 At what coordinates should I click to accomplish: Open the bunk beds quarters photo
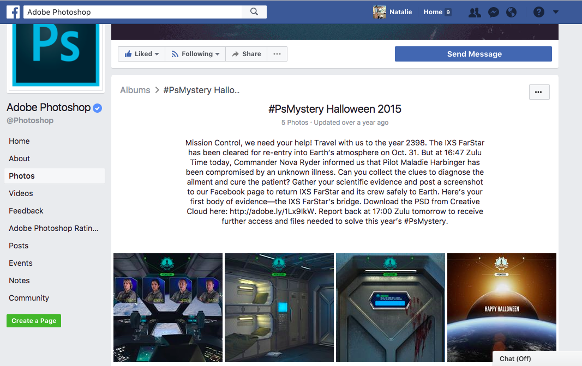279,308
